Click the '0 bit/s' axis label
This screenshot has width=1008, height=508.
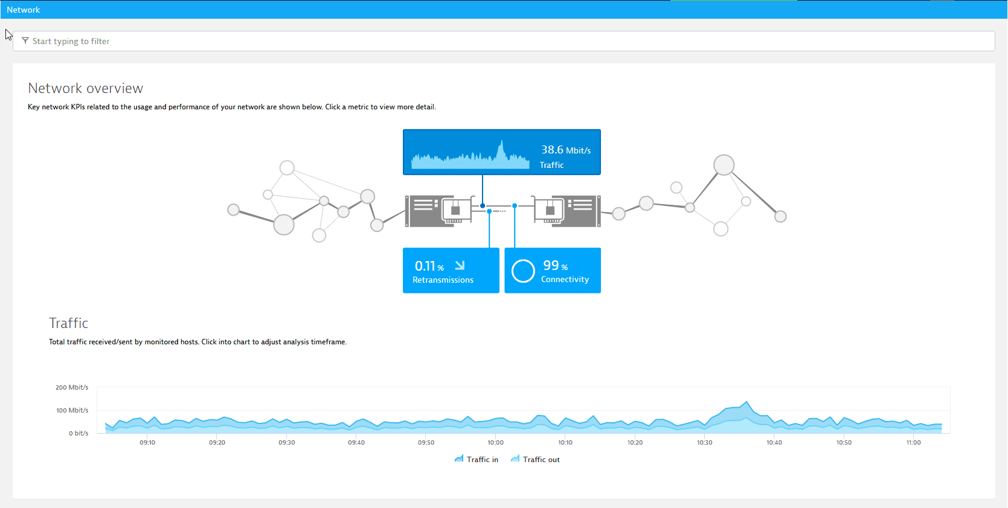point(79,433)
